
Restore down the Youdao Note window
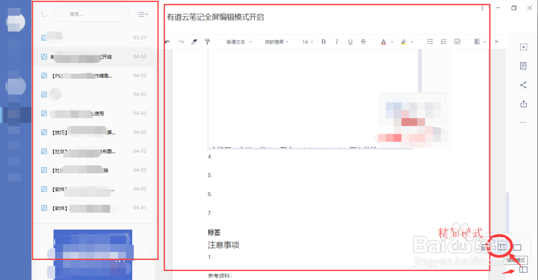click(x=514, y=8)
